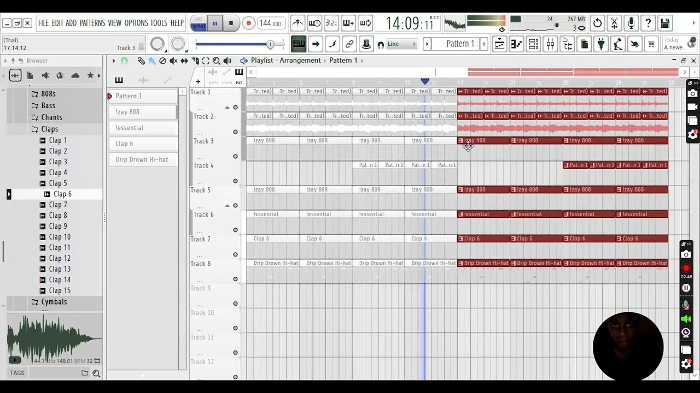Open the undo history icon
The image size is (700, 393).
pyautogui.click(x=597, y=23)
